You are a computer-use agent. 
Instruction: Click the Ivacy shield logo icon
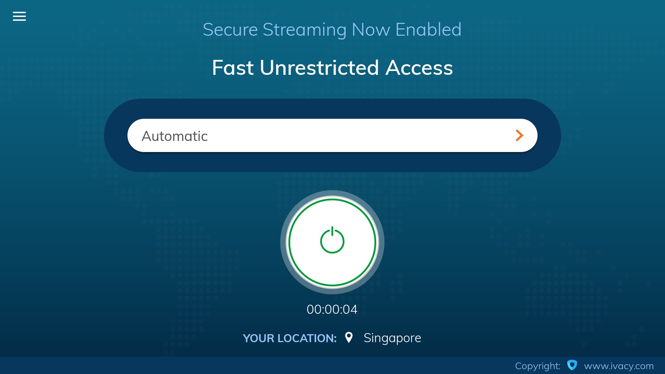572,365
